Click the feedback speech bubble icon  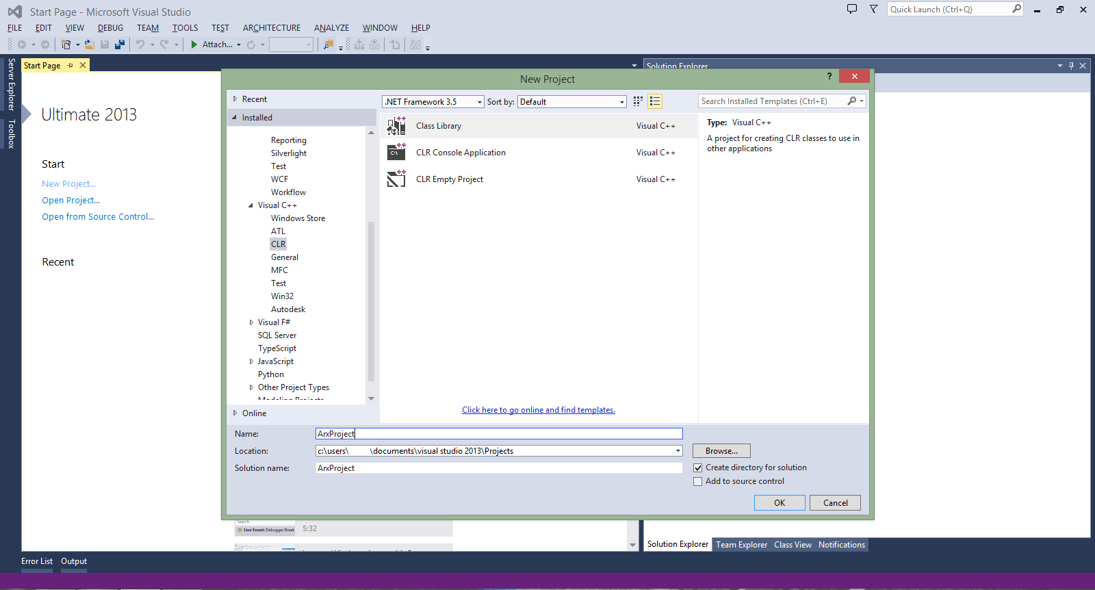[852, 9]
